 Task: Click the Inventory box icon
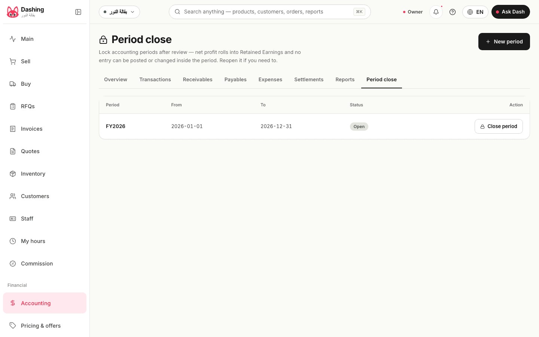[x=13, y=174]
